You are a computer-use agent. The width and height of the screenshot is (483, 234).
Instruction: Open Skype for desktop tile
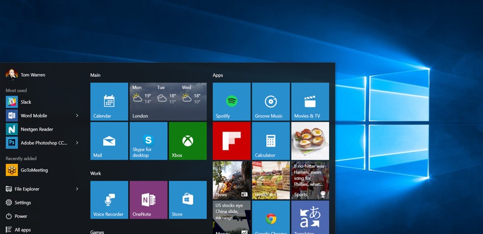point(148,141)
